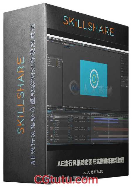Click the 人人素材社区 caption text
This screenshot has width=132, height=187.
point(93,172)
